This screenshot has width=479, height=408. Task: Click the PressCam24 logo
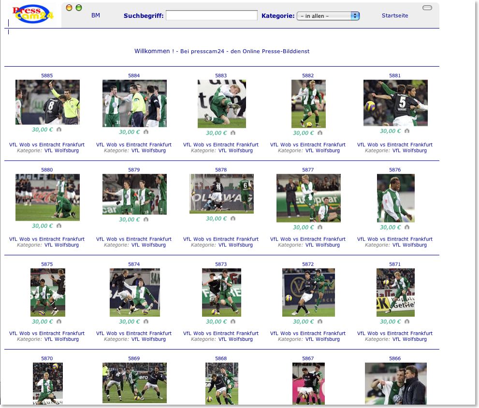33,14
